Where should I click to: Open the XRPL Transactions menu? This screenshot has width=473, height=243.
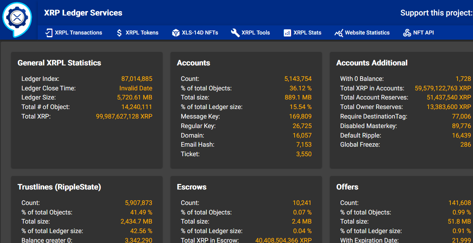[79, 33]
